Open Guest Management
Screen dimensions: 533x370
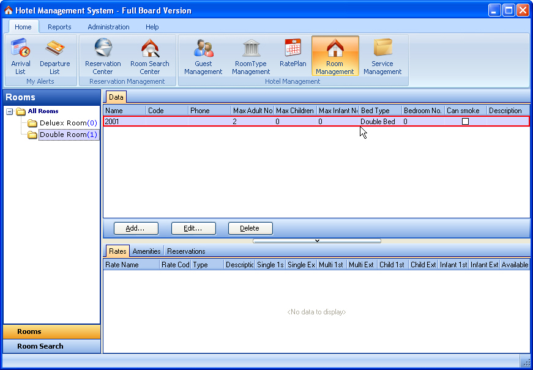(x=203, y=55)
